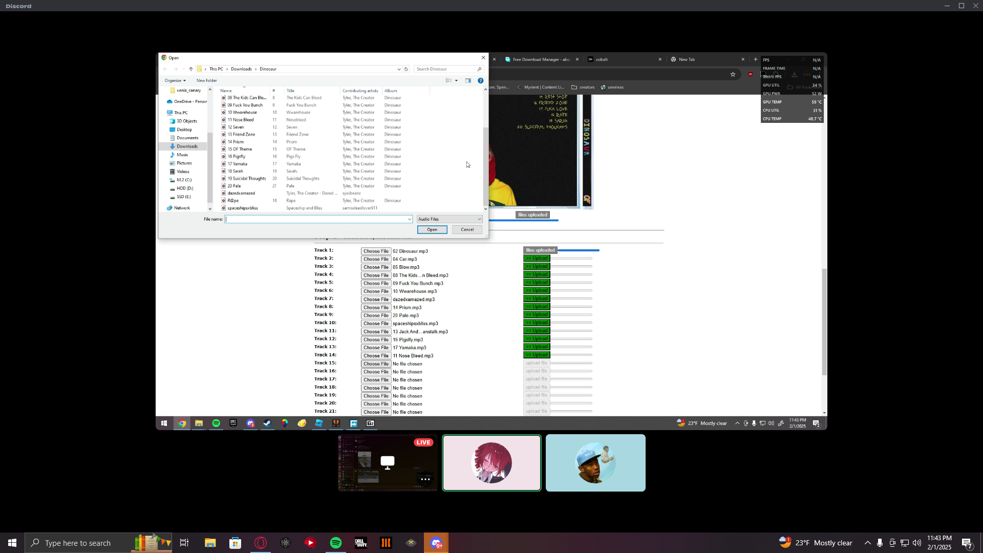Click Choose File for Track 15

pos(376,364)
